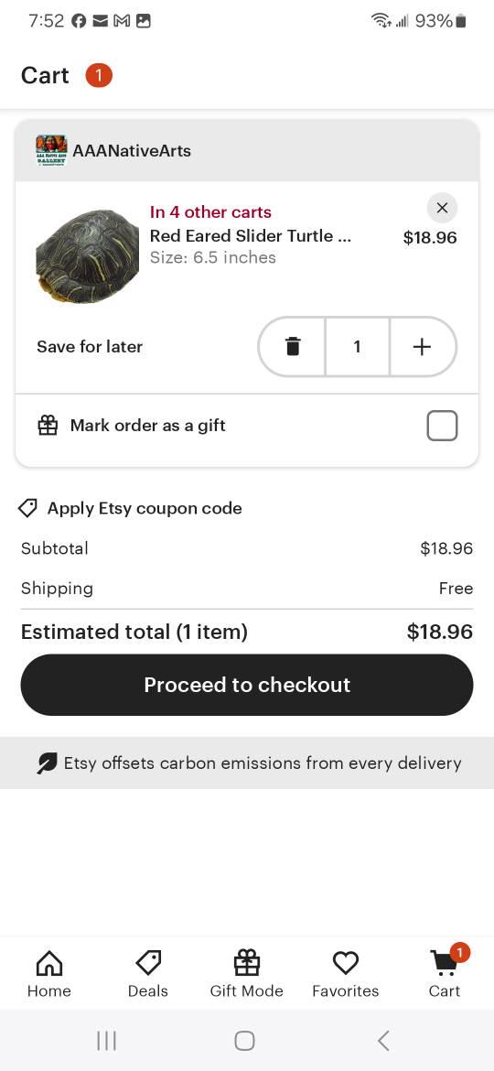Open Red Eared Slider Turtle listing title
This screenshot has width=494, height=1071.
[x=251, y=236]
